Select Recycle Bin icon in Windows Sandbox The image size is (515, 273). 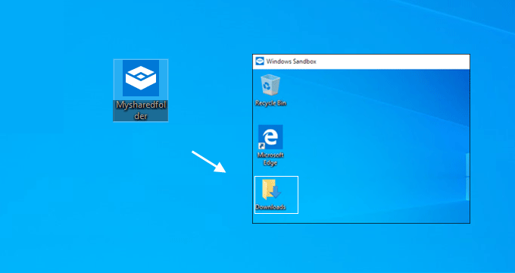pyautogui.click(x=270, y=85)
